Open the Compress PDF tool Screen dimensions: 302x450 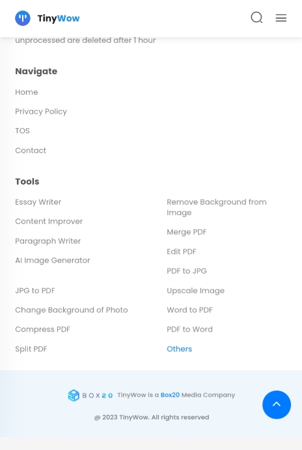[x=42, y=329]
